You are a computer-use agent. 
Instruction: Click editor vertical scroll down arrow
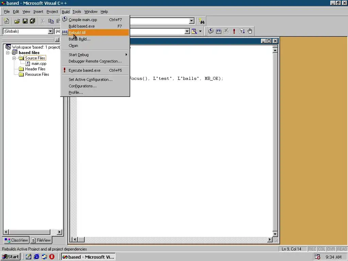(275, 234)
